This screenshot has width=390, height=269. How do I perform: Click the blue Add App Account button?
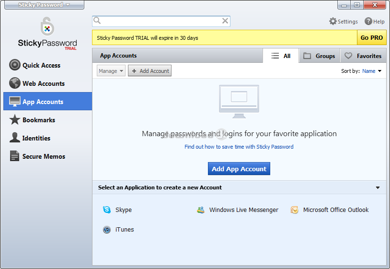tap(239, 169)
